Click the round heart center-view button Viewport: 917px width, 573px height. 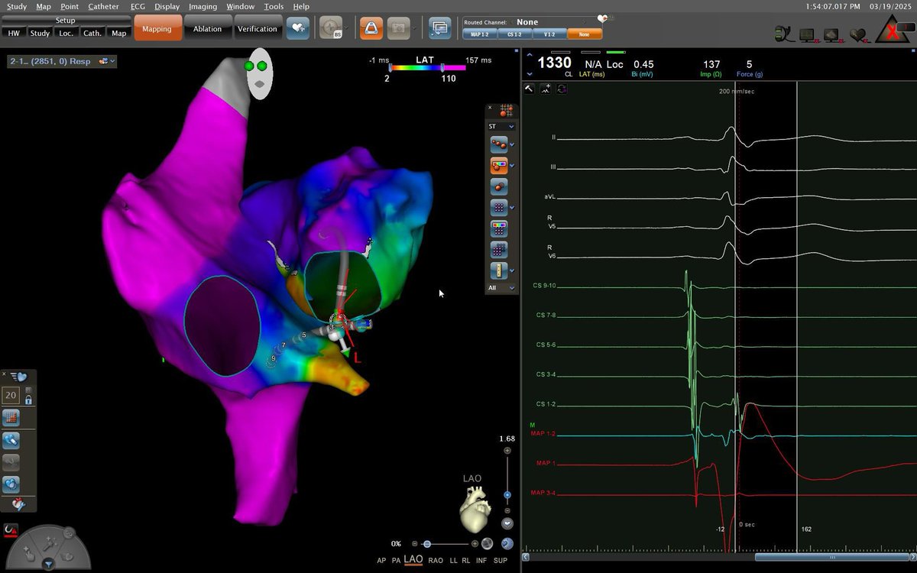tap(507, 523)
